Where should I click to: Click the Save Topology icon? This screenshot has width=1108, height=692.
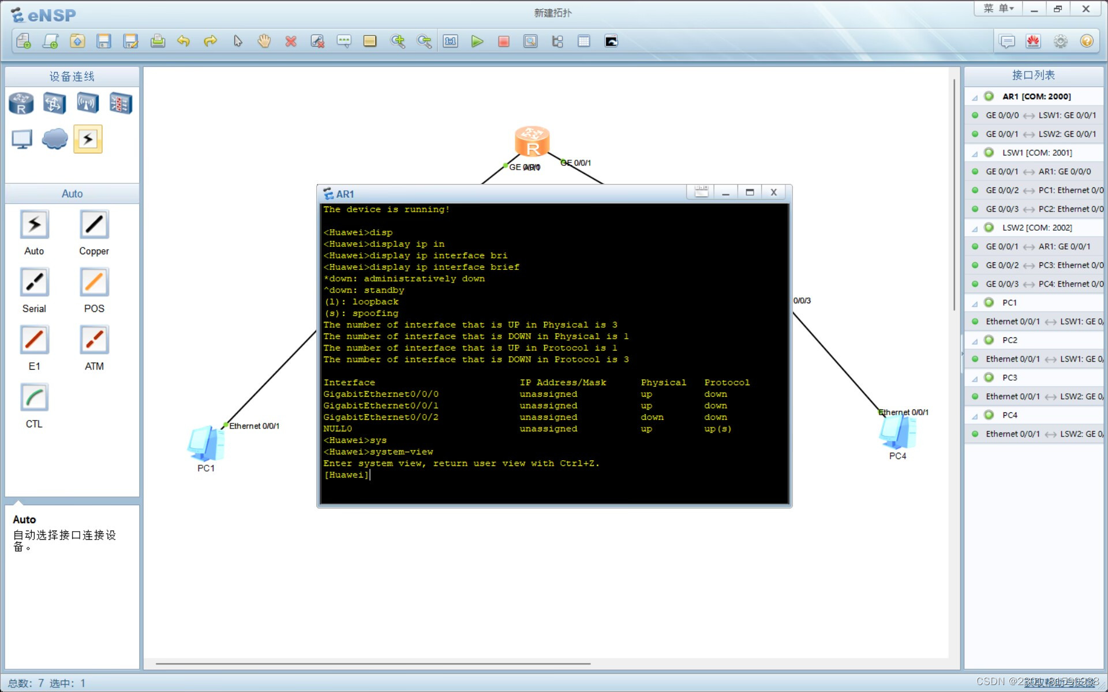click(x=104, y=41)
